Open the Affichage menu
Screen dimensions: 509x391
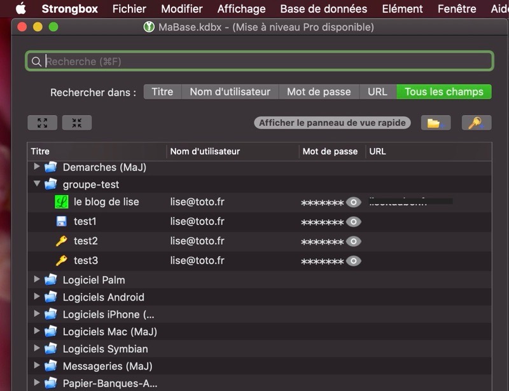tap(241, 9)
